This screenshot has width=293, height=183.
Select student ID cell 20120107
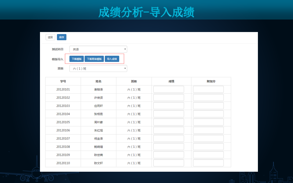click(x=63, y=138)
